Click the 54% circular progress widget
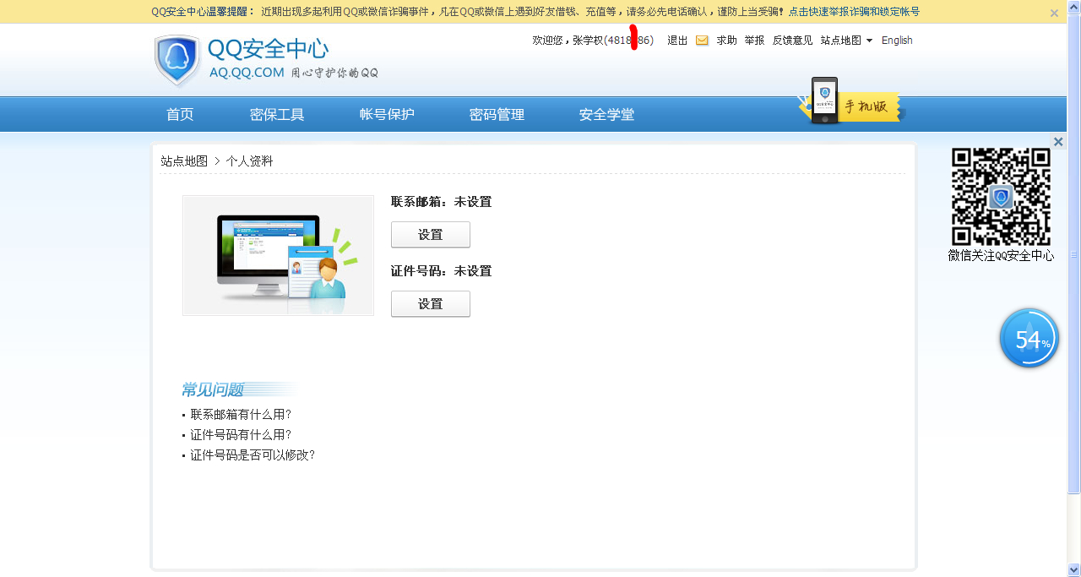This screenshot has height=577, width=1081. click(x=1029, y=339)
